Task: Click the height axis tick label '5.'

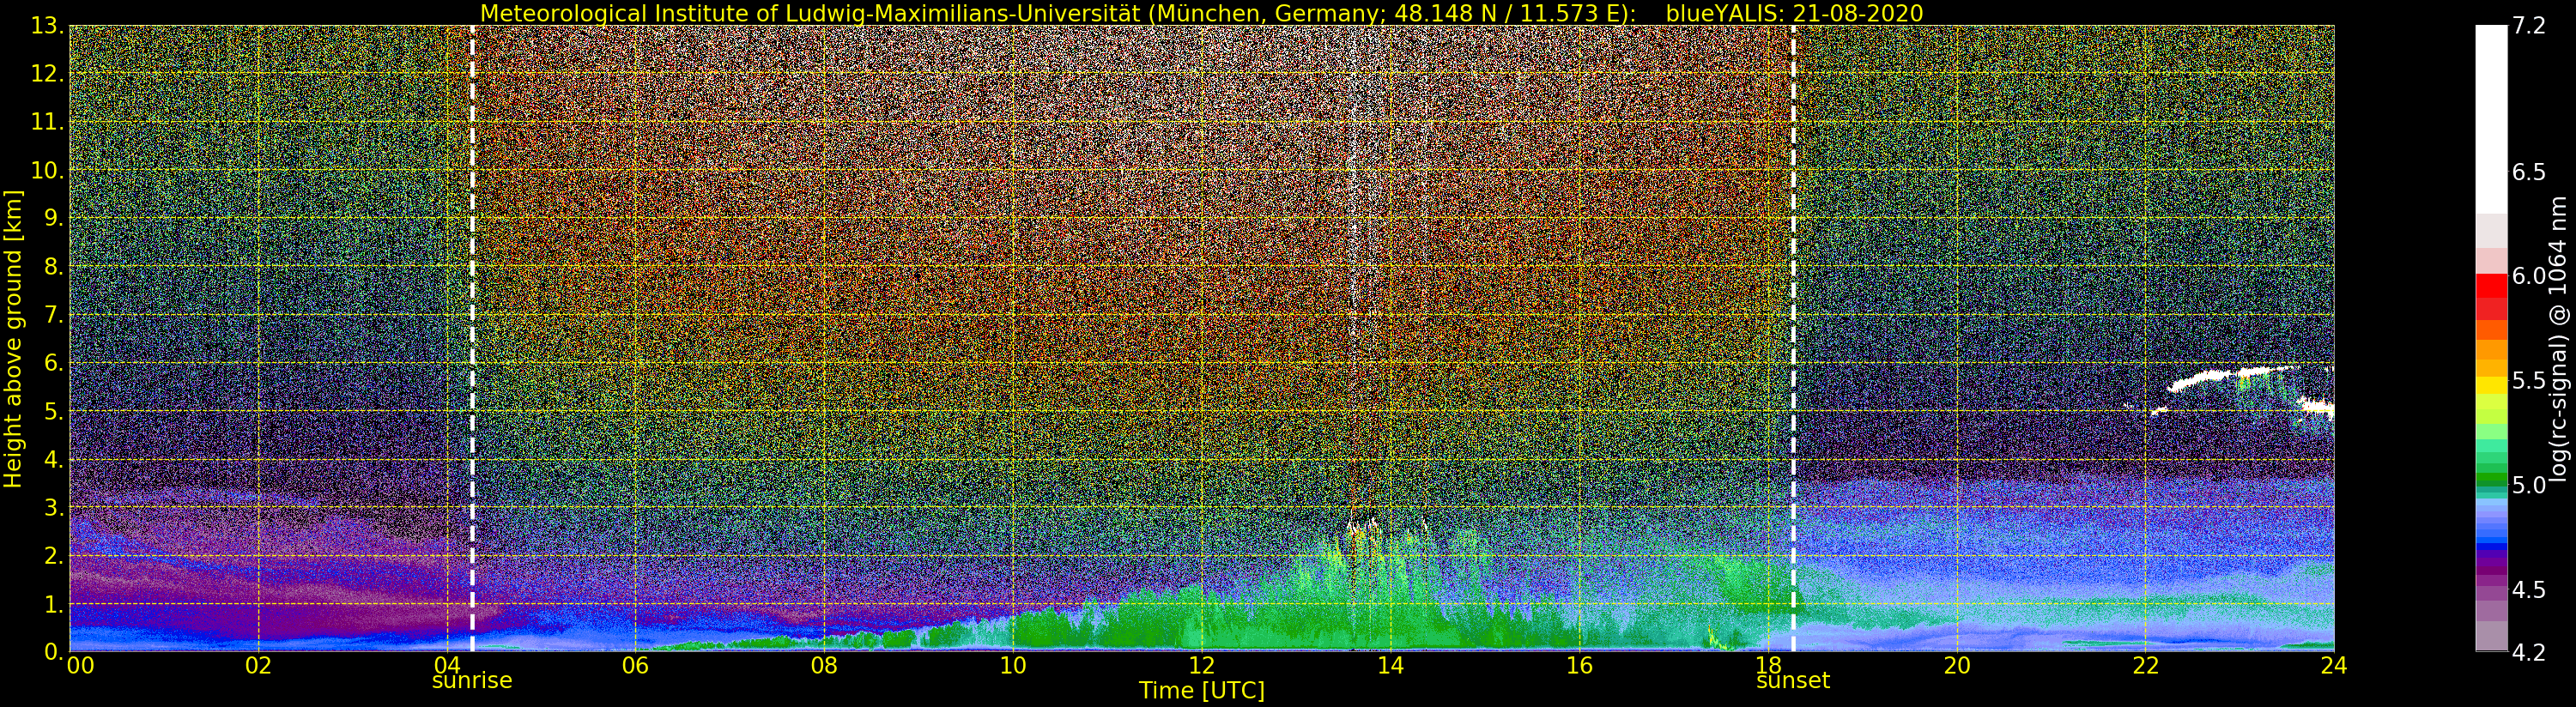Action: click(53, 411)
